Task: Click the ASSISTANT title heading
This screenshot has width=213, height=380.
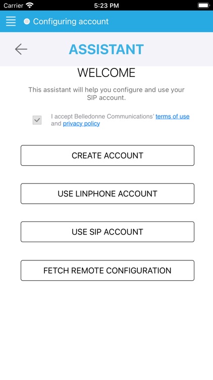Action: 107,49
